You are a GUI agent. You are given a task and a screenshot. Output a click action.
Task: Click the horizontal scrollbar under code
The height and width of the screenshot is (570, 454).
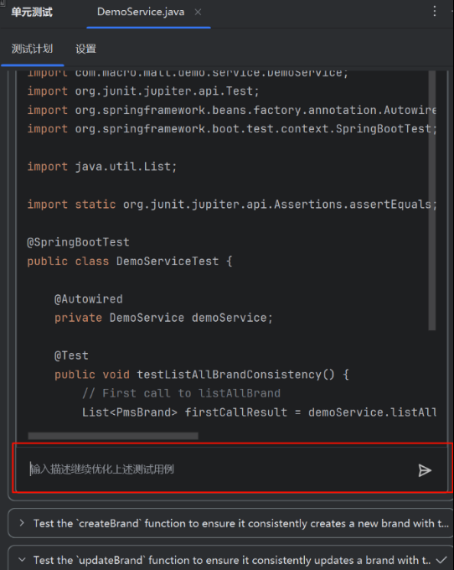click(113, 436)
